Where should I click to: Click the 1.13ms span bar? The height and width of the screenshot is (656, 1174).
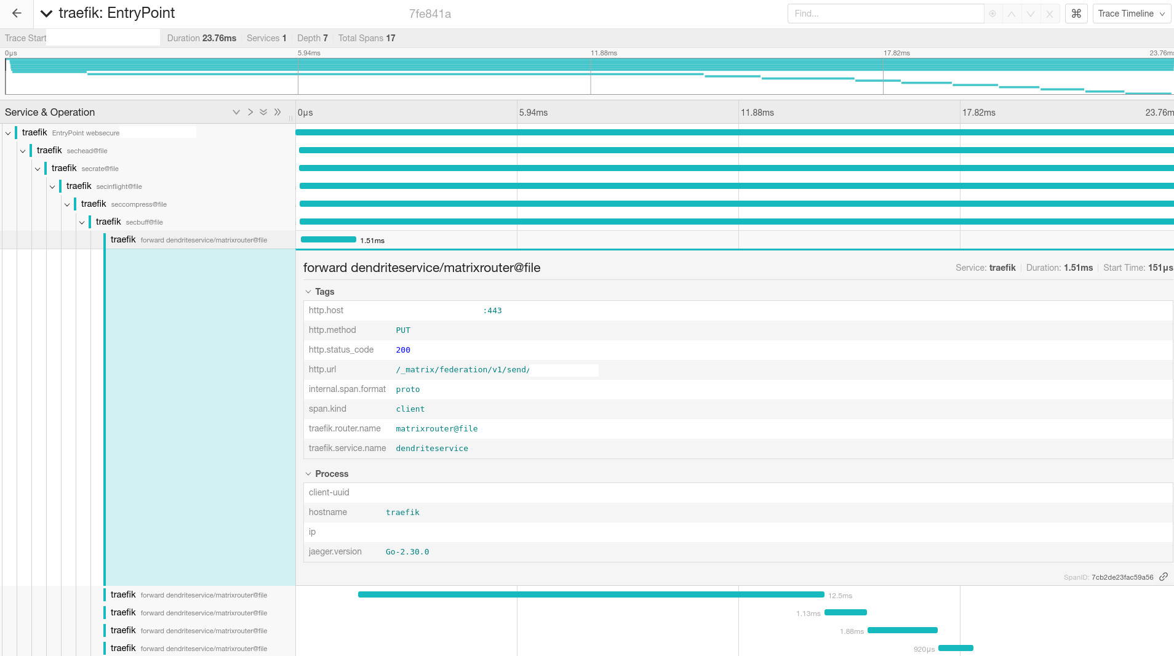(845, 612)
